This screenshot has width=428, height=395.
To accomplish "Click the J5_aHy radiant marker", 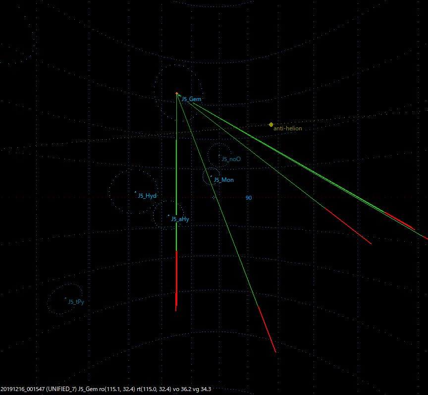I will pos(169,215).
